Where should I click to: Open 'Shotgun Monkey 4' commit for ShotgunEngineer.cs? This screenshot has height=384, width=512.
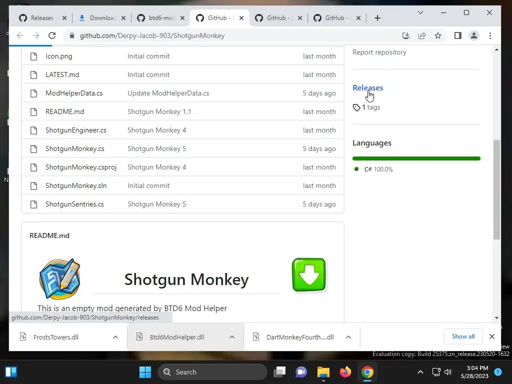point(156,130)
